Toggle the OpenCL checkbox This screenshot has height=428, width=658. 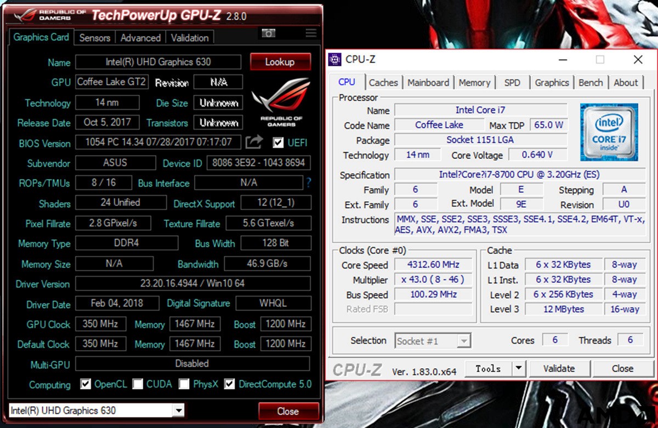tap(85, 384)
